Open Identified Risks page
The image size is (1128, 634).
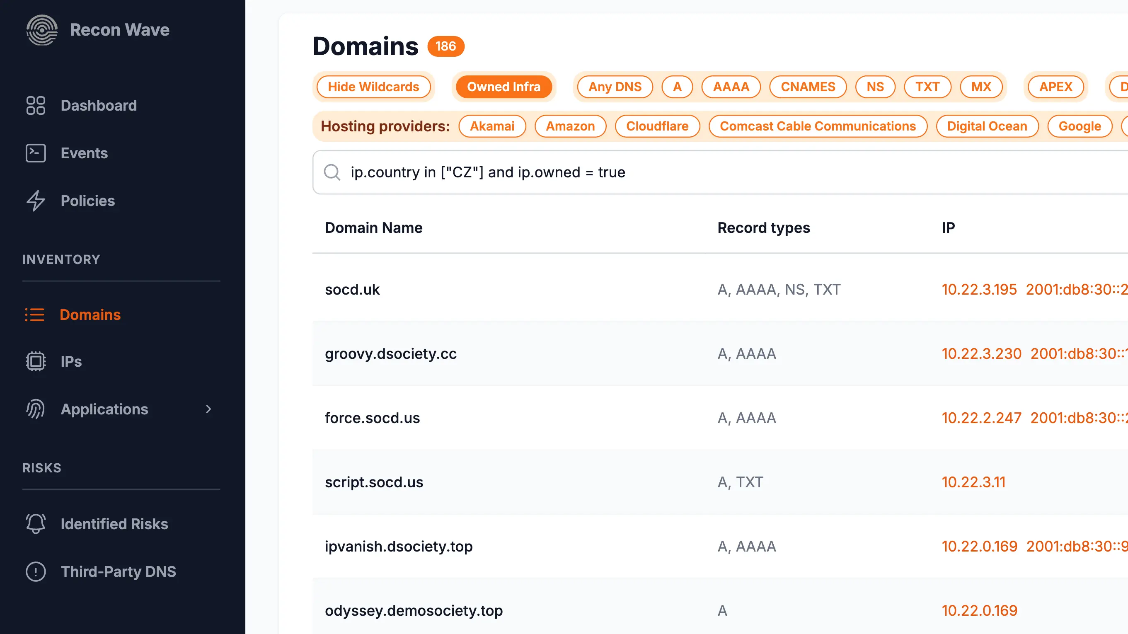point(114,524)
